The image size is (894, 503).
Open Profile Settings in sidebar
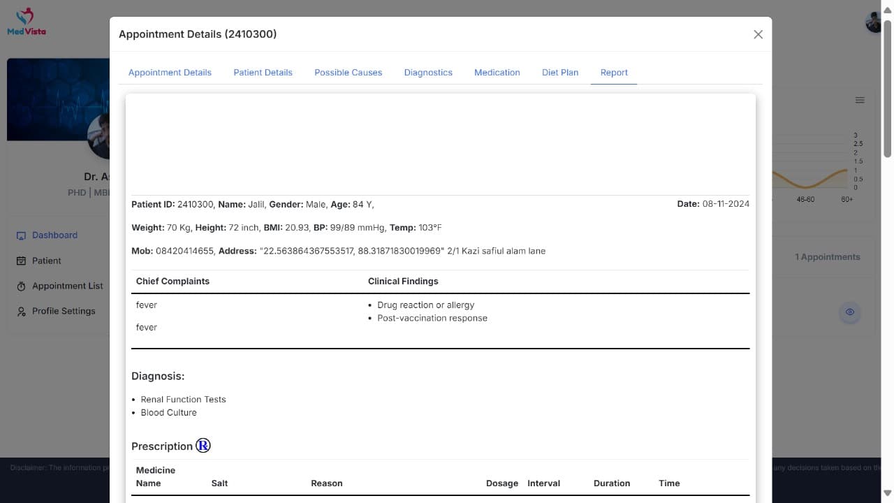point(64,311)
